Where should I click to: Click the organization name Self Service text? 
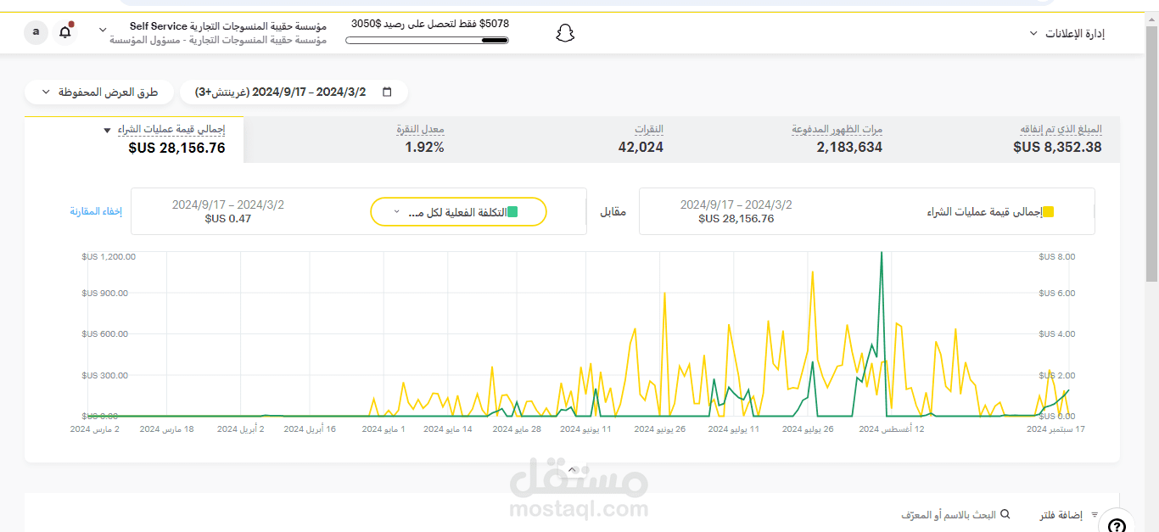pos(228,26)
